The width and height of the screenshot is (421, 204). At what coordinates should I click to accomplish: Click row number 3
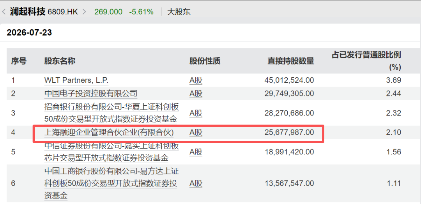click(x=13, y=113)
